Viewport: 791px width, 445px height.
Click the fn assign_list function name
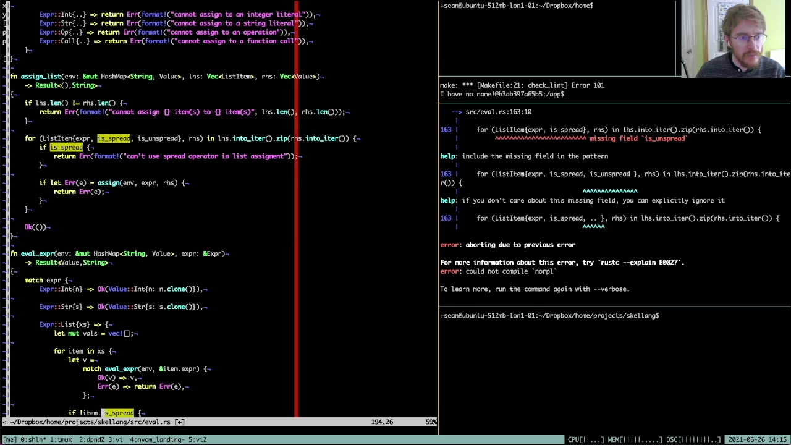click(x=41, y=77)
